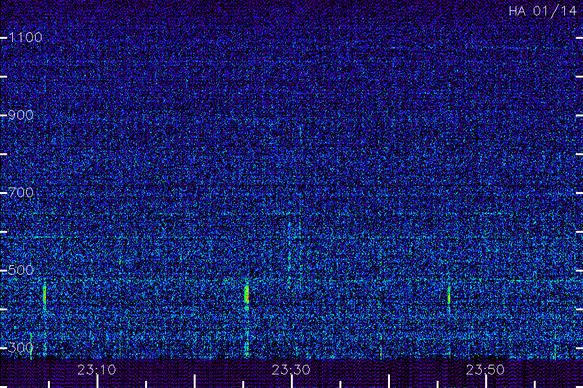Click the 23:30 time axis label
Screen dimensions: 583x388
tap(291, 370)
